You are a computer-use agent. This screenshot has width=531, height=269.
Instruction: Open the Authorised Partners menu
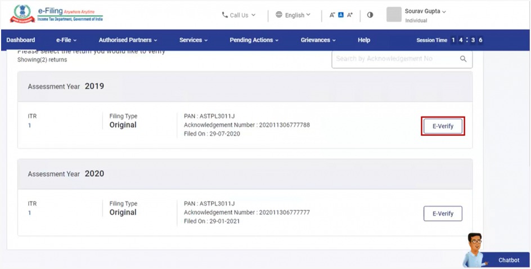pos(128,40)
